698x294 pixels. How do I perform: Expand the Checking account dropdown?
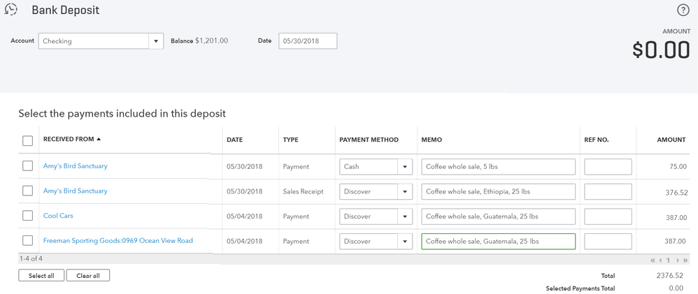pyautogui.click(x=156, y=41)
